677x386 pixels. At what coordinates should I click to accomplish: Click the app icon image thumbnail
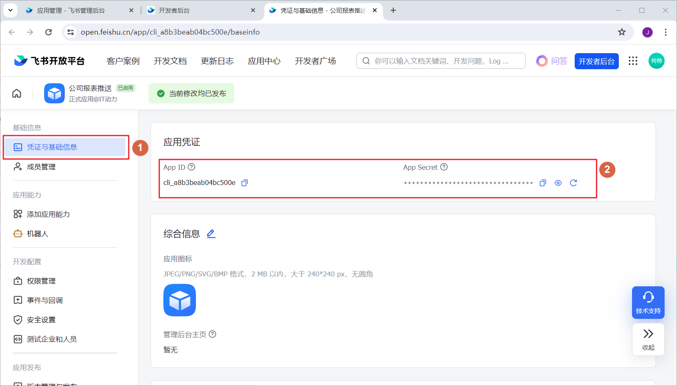[179, 300]
